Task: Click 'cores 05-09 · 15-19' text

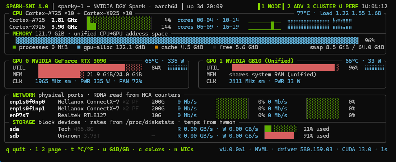Action: point(208,27)
